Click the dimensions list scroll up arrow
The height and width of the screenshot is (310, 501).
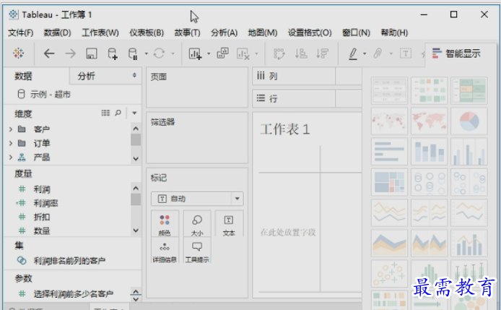pos(136,129)
